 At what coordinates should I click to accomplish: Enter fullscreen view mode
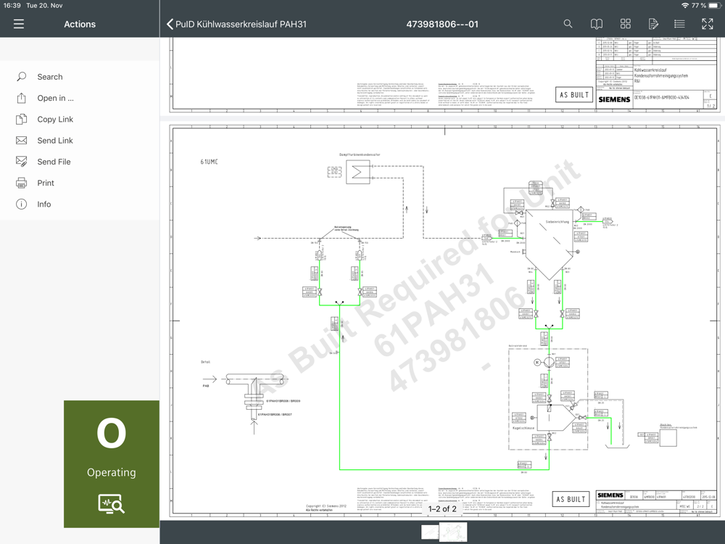click(707, 24)
